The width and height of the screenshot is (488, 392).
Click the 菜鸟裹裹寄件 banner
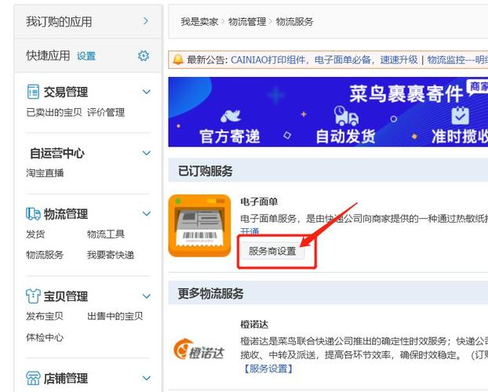pyautogui.click(x=328, y=111)
